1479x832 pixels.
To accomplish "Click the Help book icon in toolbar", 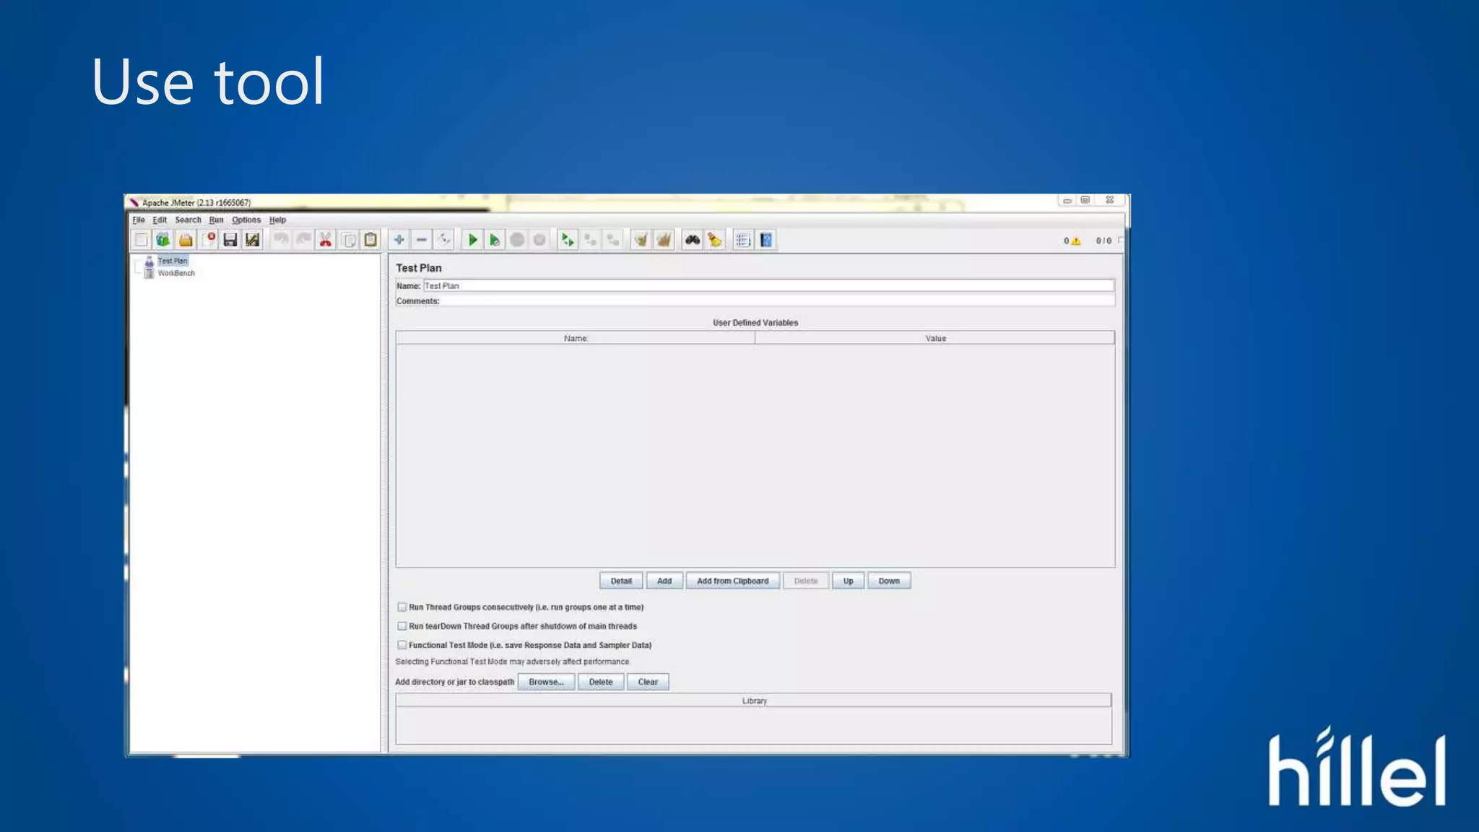I will pyautogui.click(x=766, y=240).
